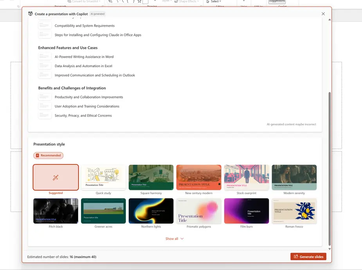This screenshot has width=362, height=270.
Task: Select topic Compatibility and System Requirements
Action: (85, 26)
